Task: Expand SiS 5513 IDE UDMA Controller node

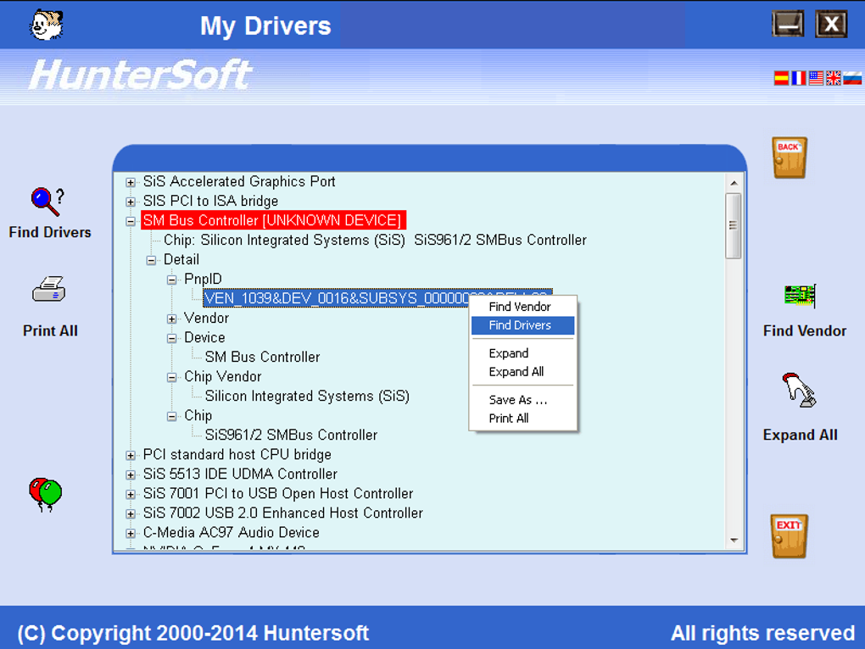Action: (131, 475)
